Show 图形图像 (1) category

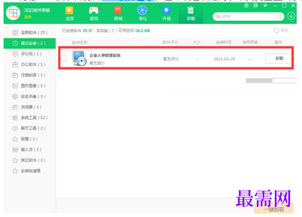[x=30, y=86]
